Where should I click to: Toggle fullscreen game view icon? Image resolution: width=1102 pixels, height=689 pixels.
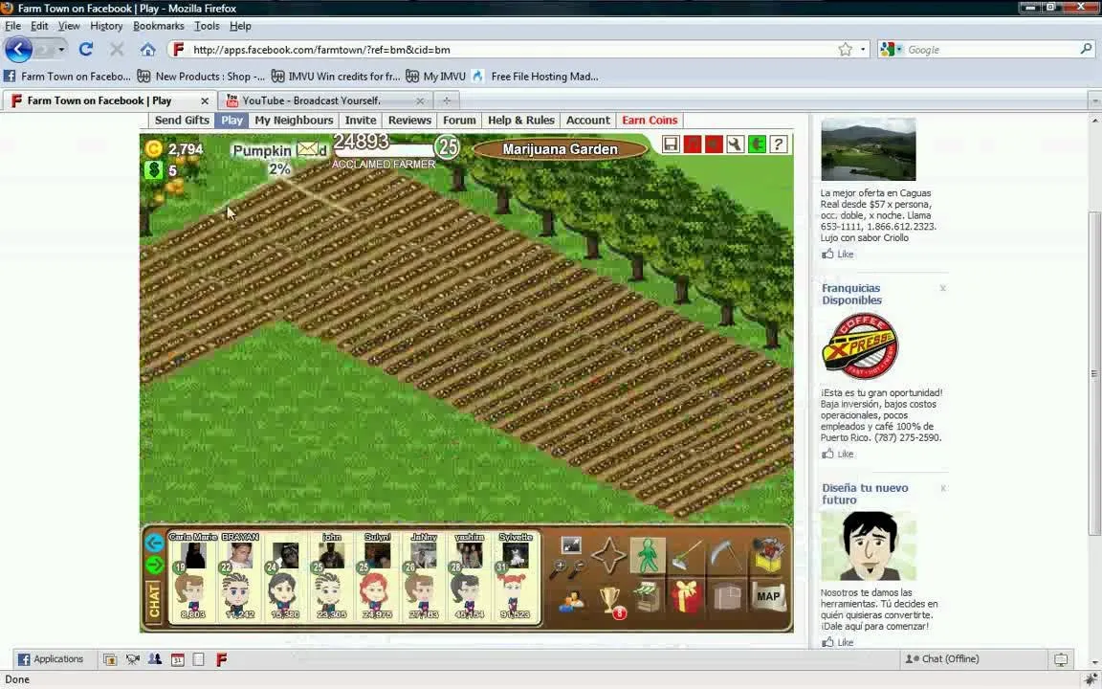click(571, 545)
